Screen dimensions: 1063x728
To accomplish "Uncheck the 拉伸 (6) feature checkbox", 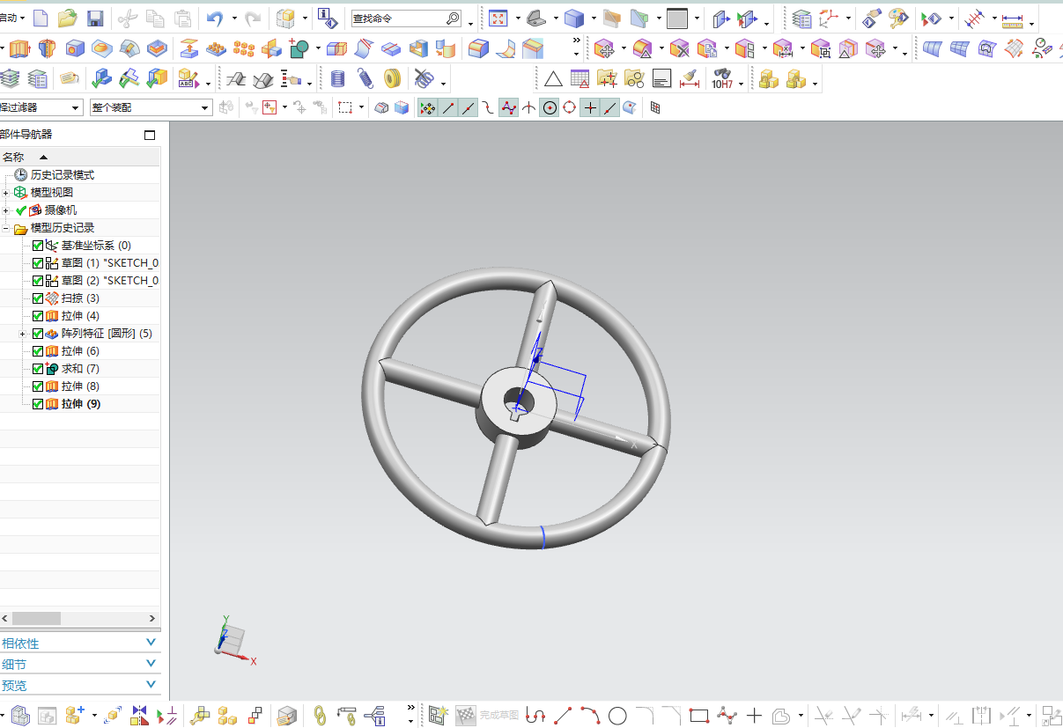I will (x=38, y=351).
